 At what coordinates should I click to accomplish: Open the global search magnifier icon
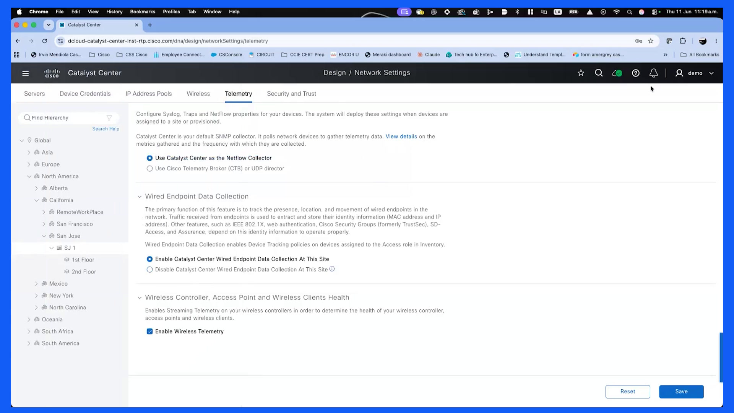tap(599, 73)
